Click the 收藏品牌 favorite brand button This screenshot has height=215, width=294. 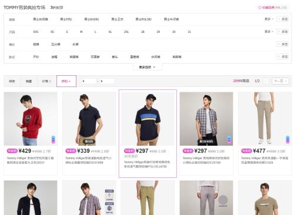pos(273,8)
